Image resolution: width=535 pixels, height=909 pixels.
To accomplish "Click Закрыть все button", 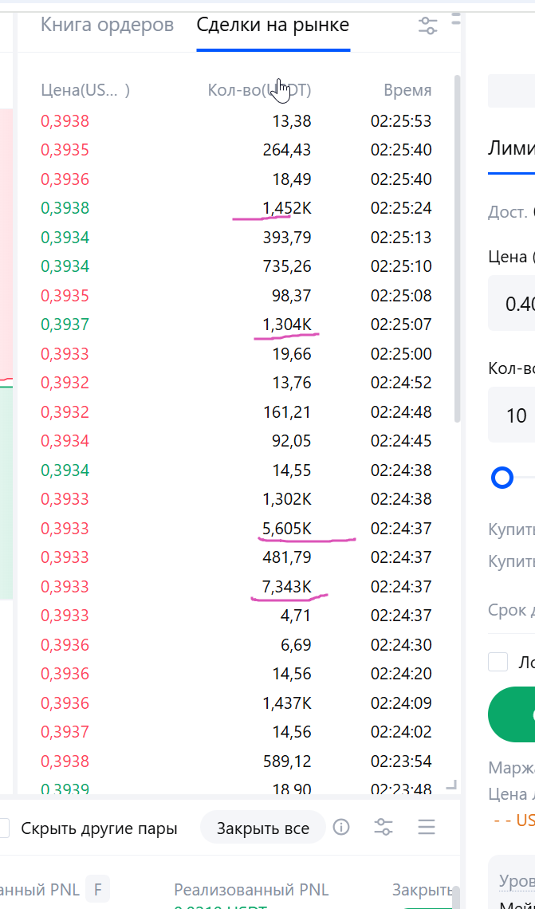I will pyautogui.click(x=263, y=828).
